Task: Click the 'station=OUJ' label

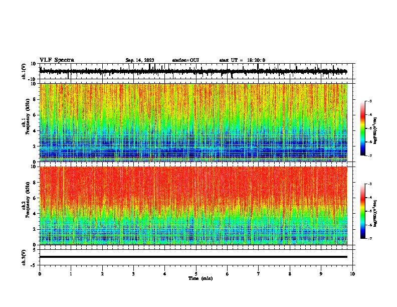Action: (x=185, y=60)
